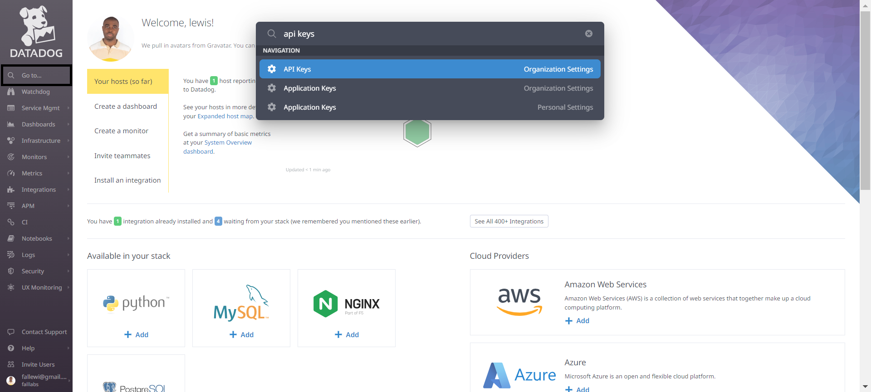Click the fallewi@gmail account label
This screenshot has width=871, height=392.
click(44, 377)
